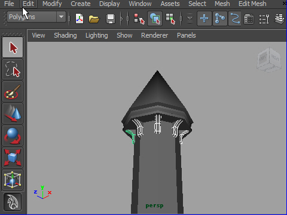Screen dimensions: 287x215
Task: Select by hierarchy and combinations icon
Action: point(139,19)
